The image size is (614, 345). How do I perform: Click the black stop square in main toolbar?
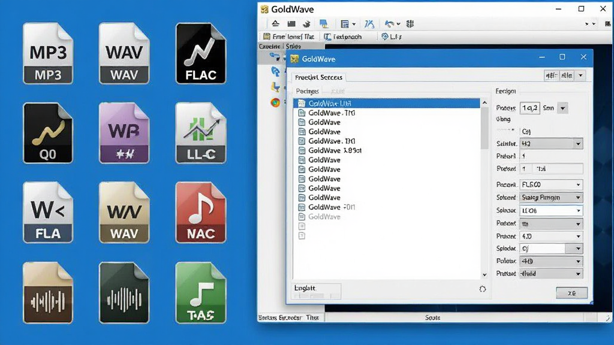[291, 24]
